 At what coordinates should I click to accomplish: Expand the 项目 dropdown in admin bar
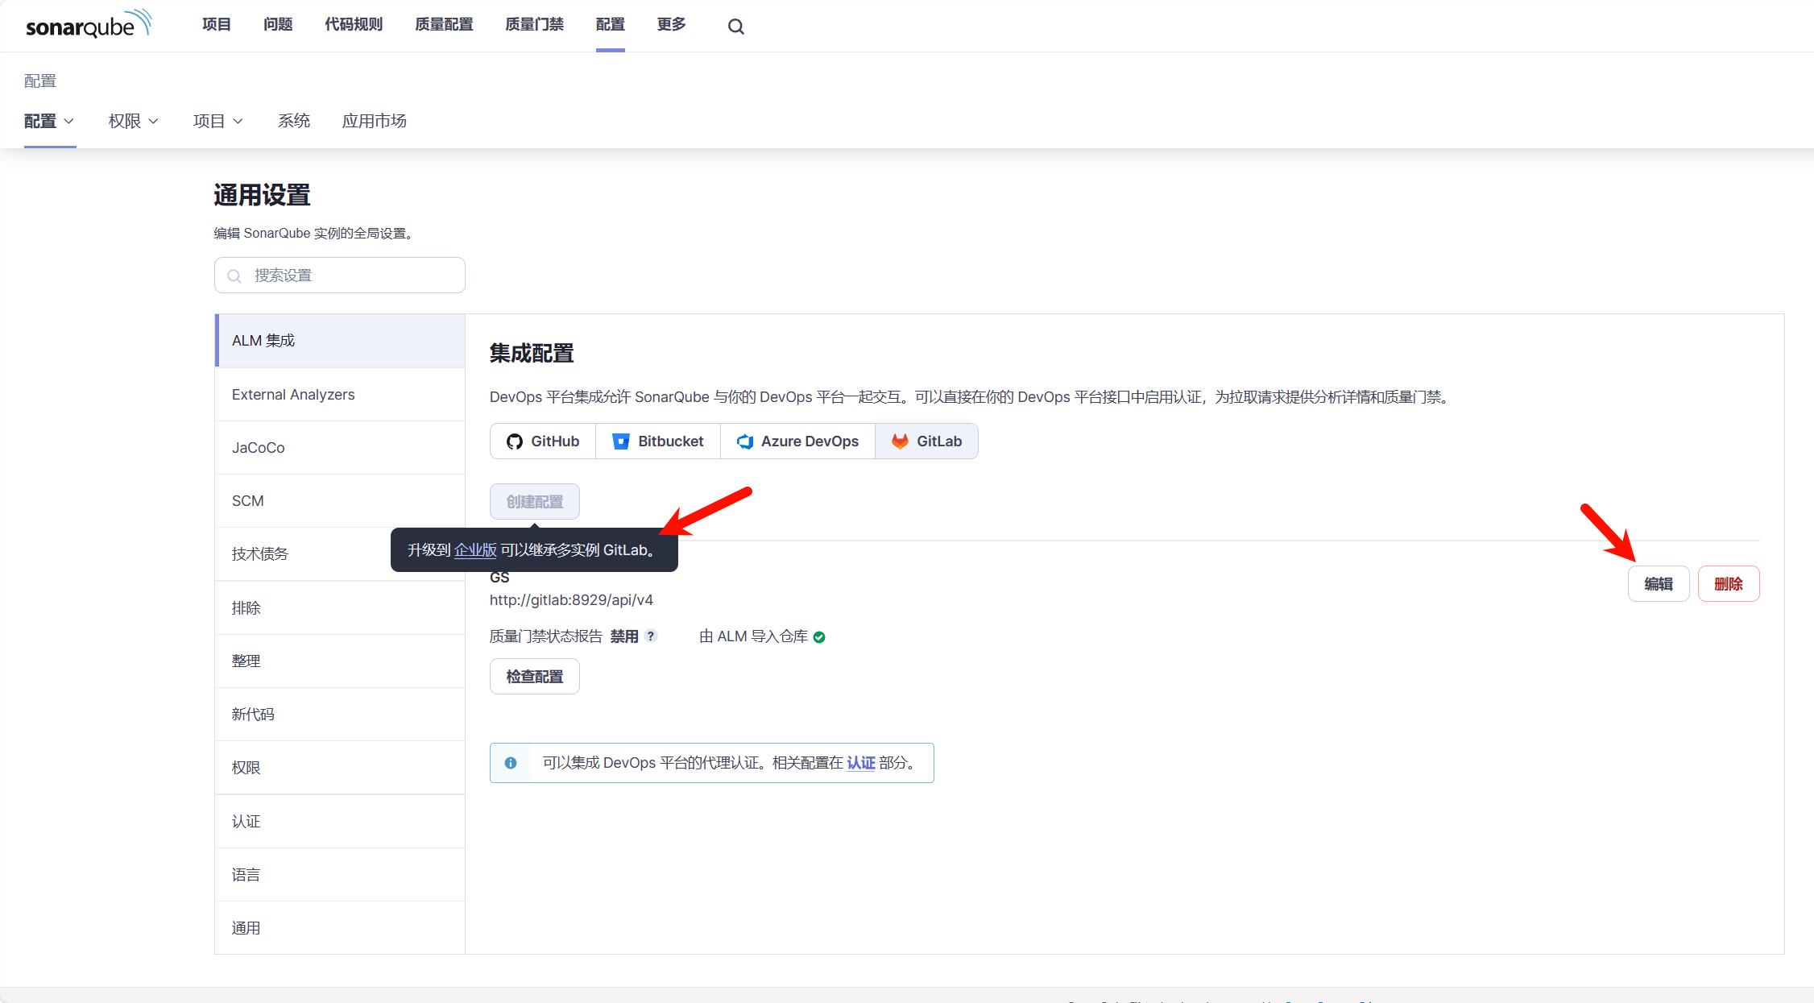coord(217,121)
